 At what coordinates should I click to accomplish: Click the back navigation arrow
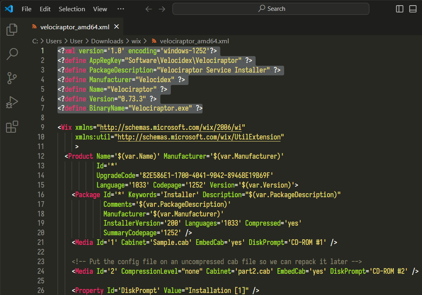point(148,8)
